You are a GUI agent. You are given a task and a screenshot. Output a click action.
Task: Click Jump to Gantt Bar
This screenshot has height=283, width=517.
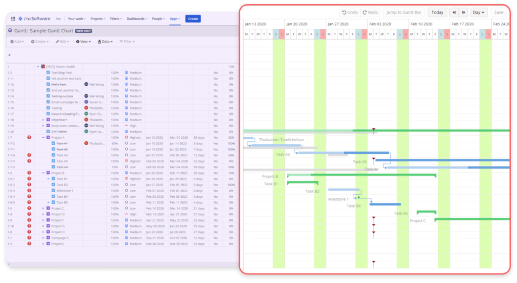[x=403, y=13]
